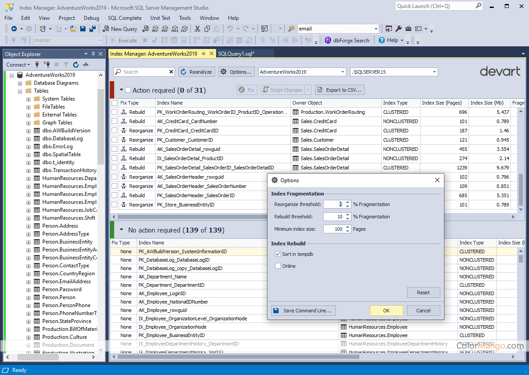Click the Activity Monitor chart toolbar icon
529x375 pixels.
(x=264, y=29)
